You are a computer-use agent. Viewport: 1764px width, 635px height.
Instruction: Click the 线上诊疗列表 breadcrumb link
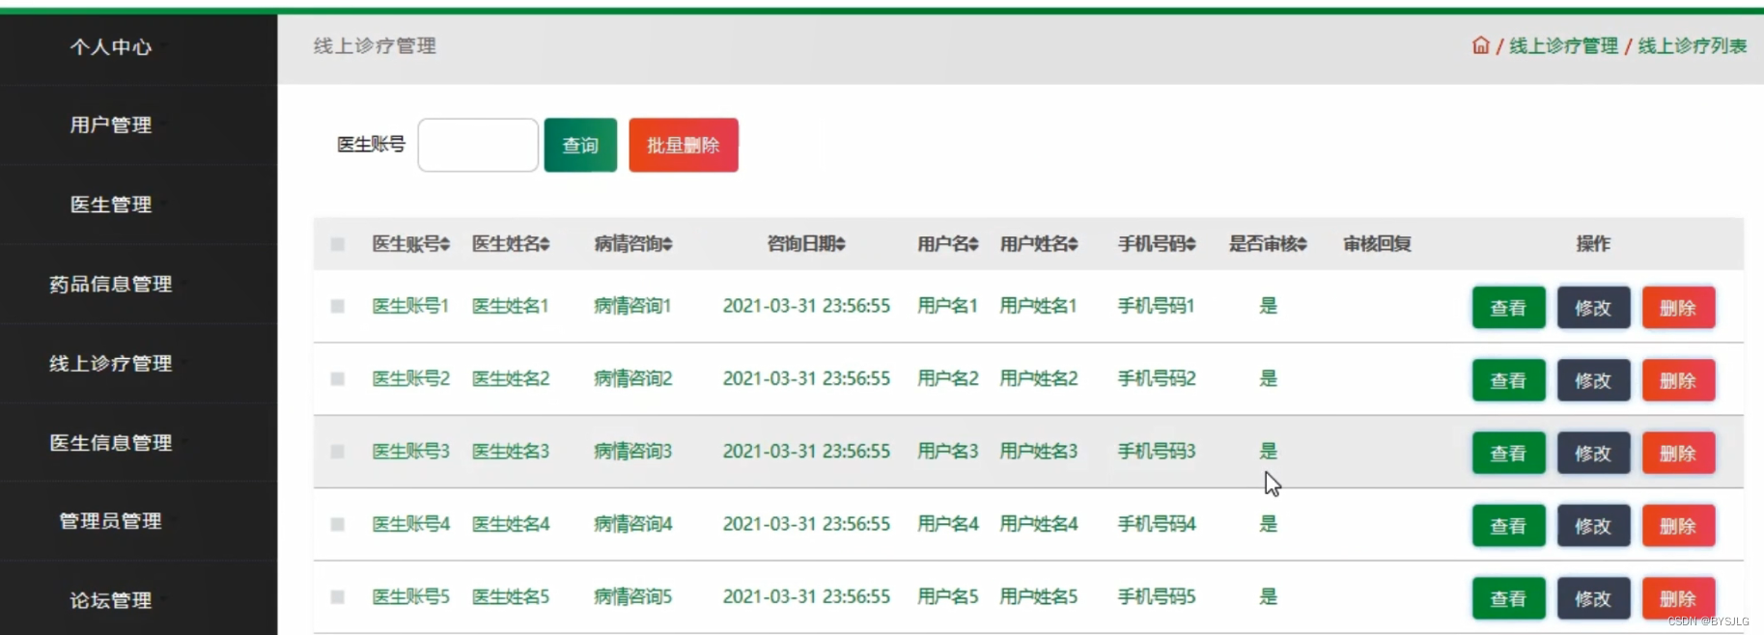pyautogui.click(x=1693, y=45)
